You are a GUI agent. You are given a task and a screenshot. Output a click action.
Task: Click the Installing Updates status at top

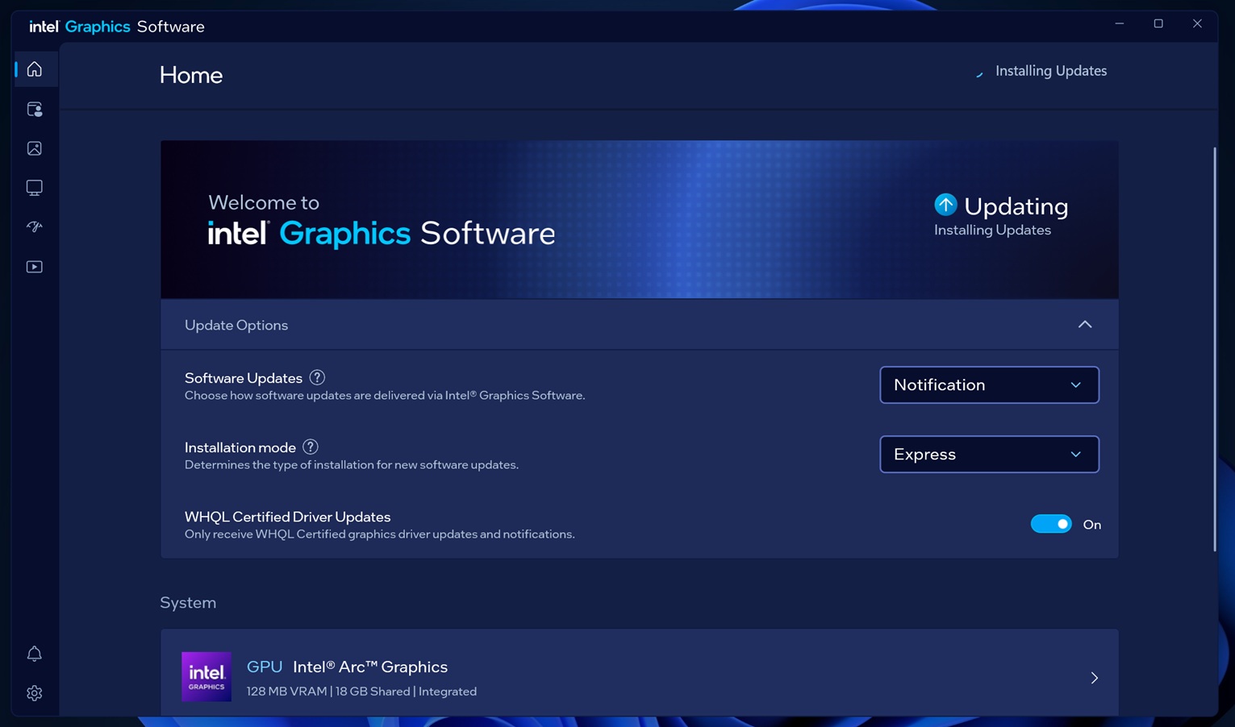pos(1050,71)
